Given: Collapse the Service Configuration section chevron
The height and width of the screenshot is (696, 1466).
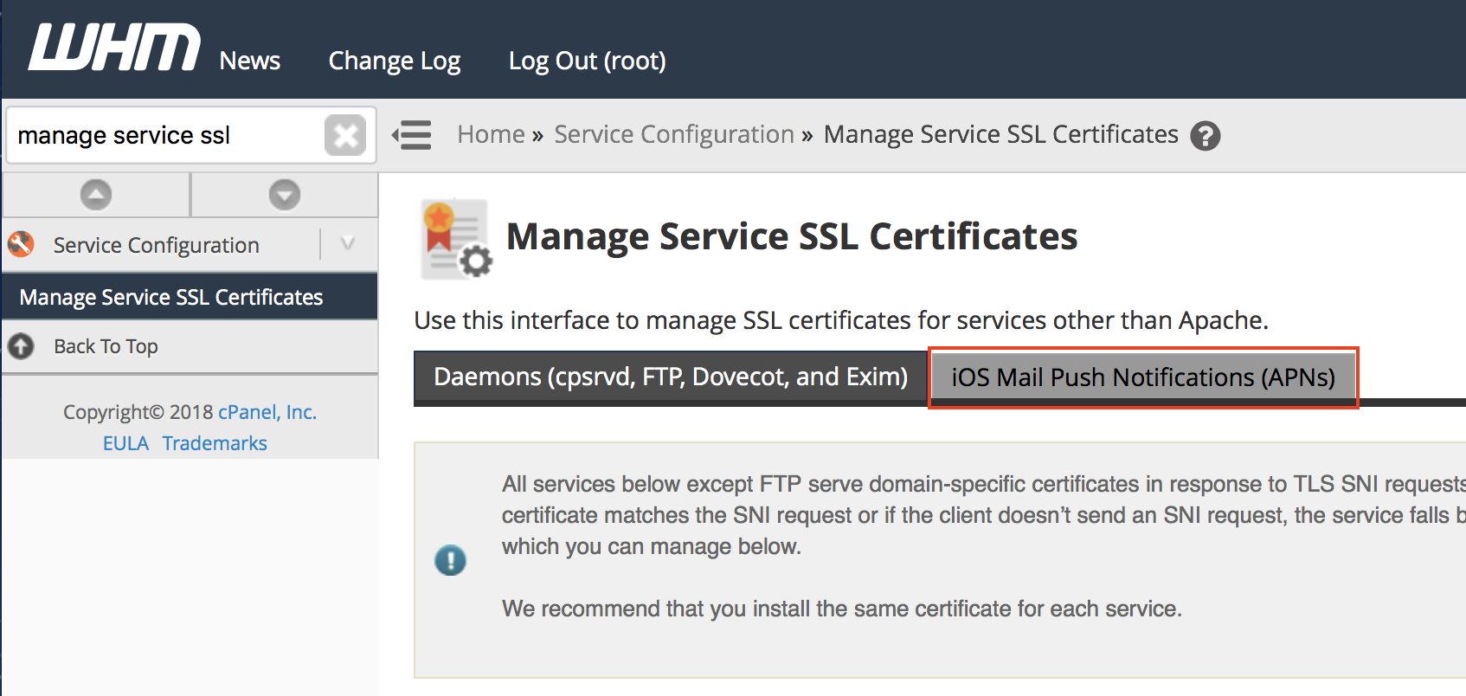Looking at the screenshot, I should click(x=348, y=244).
